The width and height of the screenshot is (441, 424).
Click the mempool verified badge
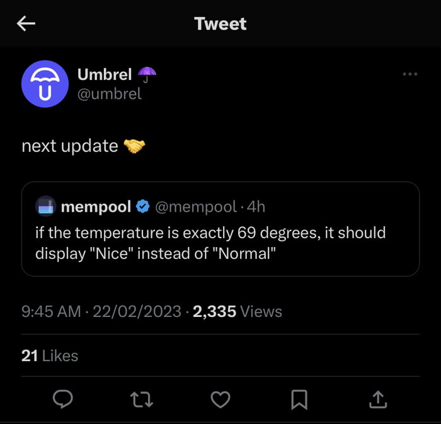pos(143,206)
